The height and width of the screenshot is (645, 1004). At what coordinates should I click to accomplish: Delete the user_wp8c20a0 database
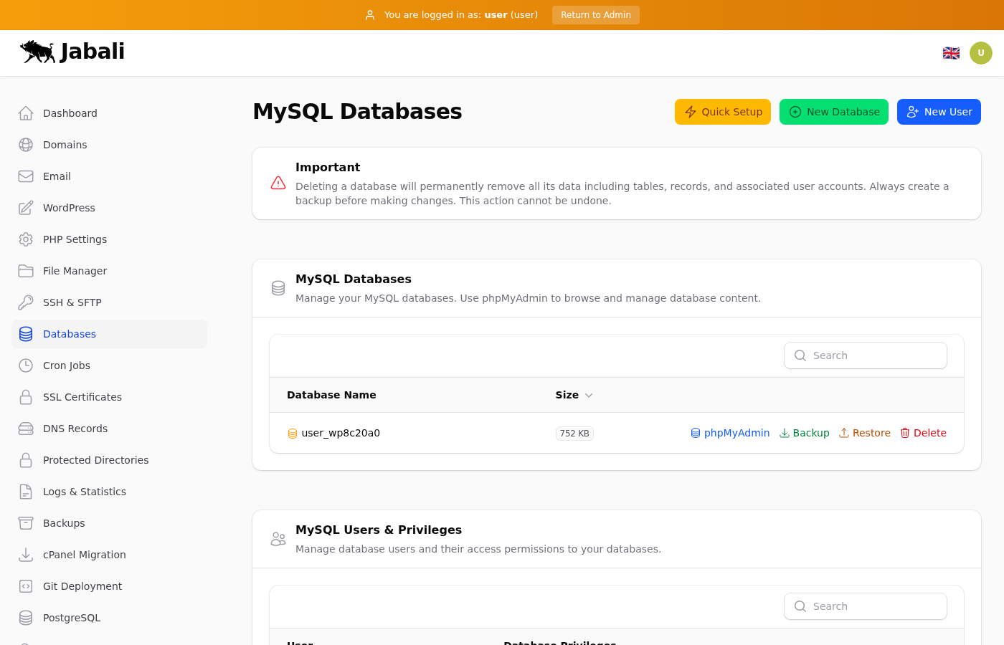coord(923,433)
